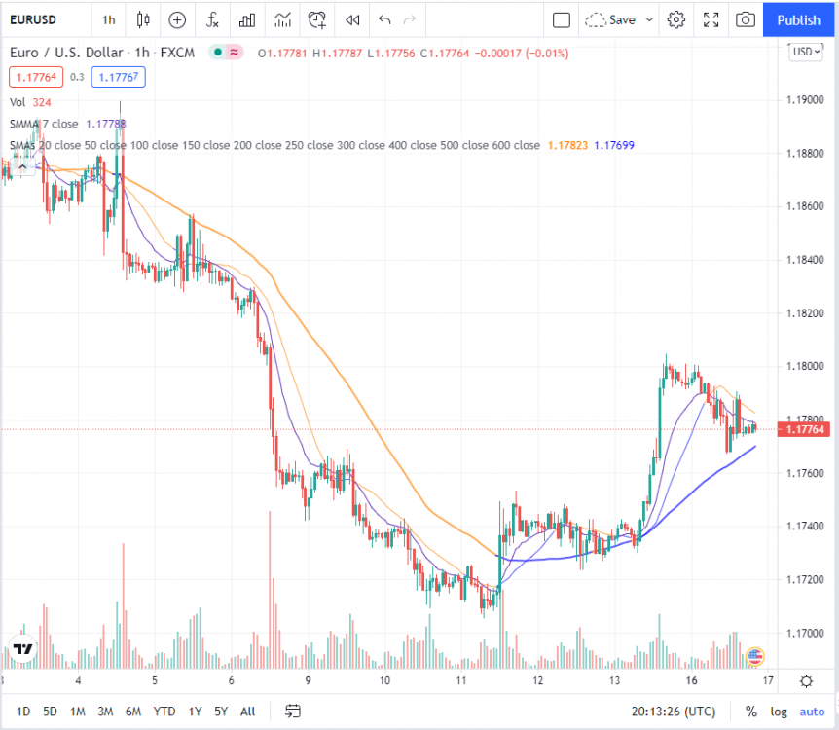Image resolution: width=839 pixels, height=730 pixels.
Task: Enter fullscreen mode
Action: tap(711, 19)
